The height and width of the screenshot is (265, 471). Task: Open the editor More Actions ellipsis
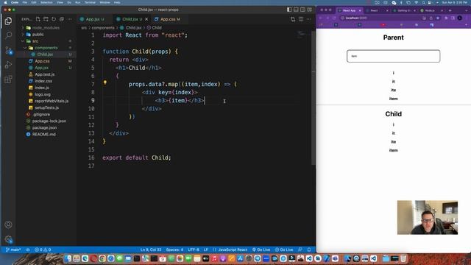tap(309, 19)
